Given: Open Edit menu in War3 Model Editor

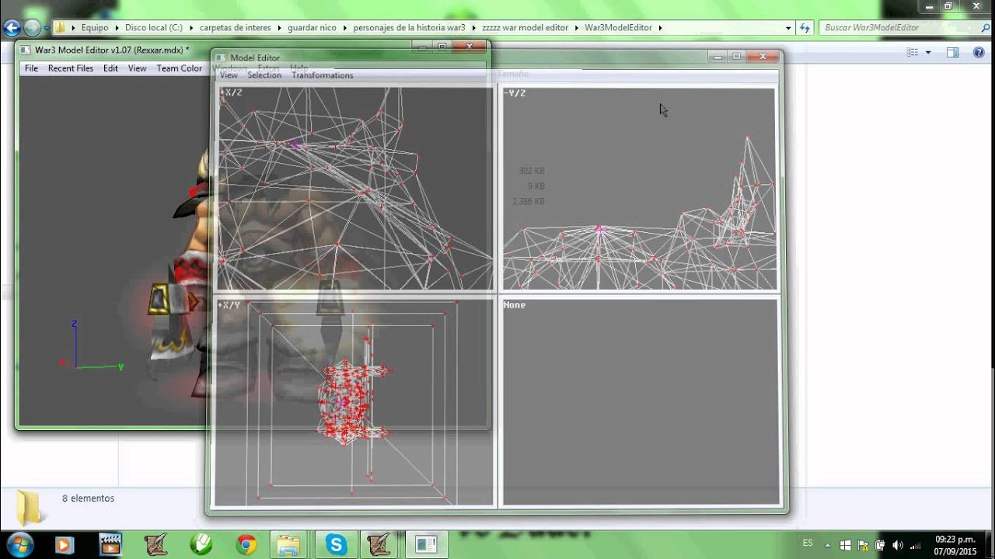Looking at the screenshot, I should (111, 68).
